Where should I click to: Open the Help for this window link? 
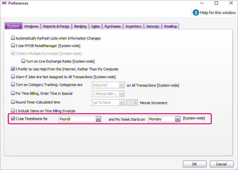point(218,13)
